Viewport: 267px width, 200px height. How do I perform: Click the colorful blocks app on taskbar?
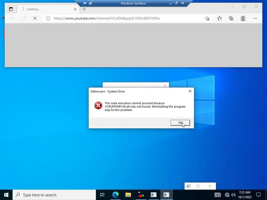pyautogui.click(x=141, y=195)
